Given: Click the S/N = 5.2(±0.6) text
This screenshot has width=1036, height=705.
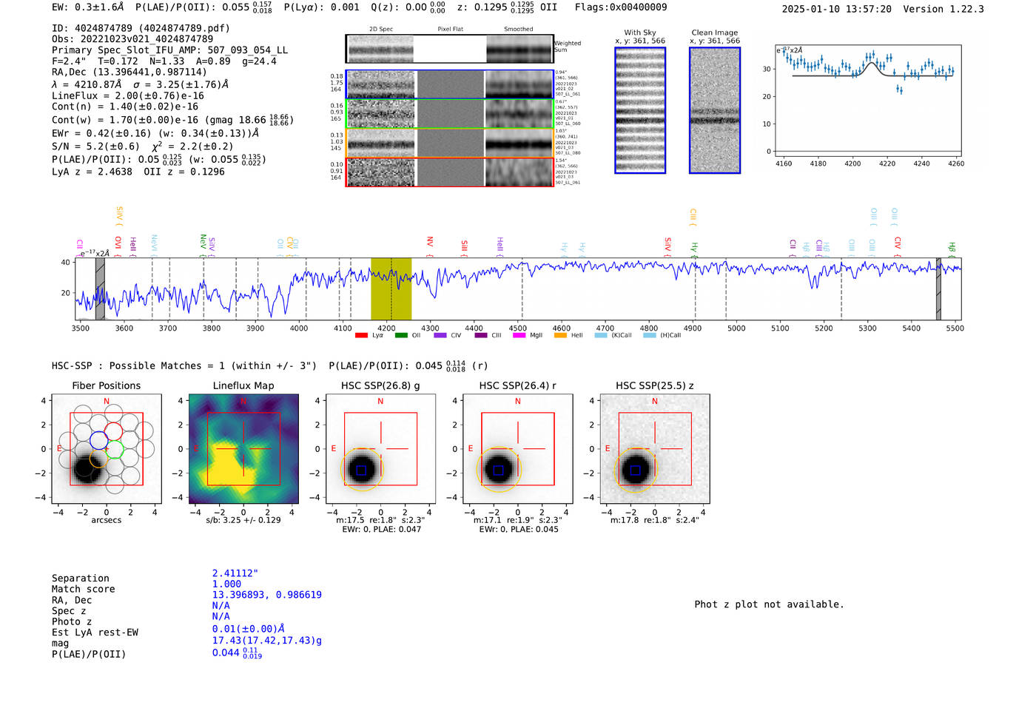Looking at the screenshot, I should point(95,146).
